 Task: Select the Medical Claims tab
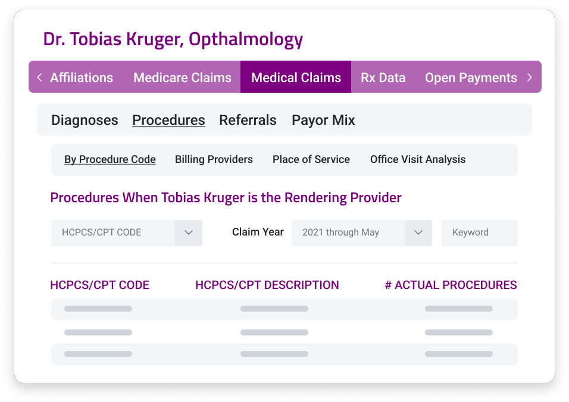[x=296, y=77]
